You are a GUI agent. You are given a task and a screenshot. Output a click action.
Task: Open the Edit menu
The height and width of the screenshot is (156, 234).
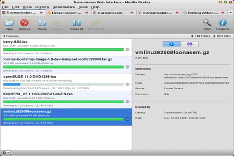16,7
